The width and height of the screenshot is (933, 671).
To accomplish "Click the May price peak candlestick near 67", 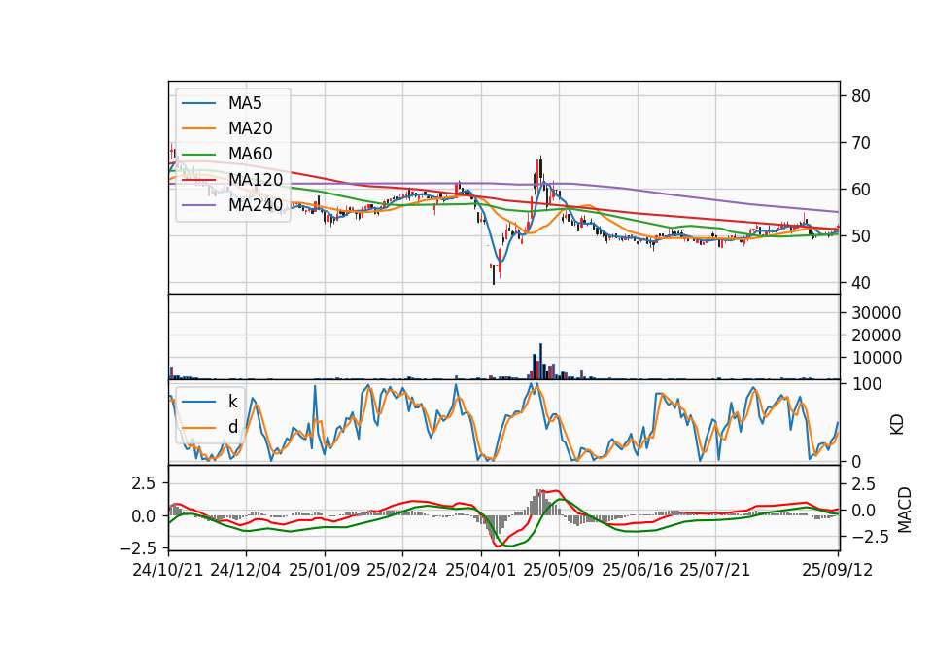I will pos(541,168).
